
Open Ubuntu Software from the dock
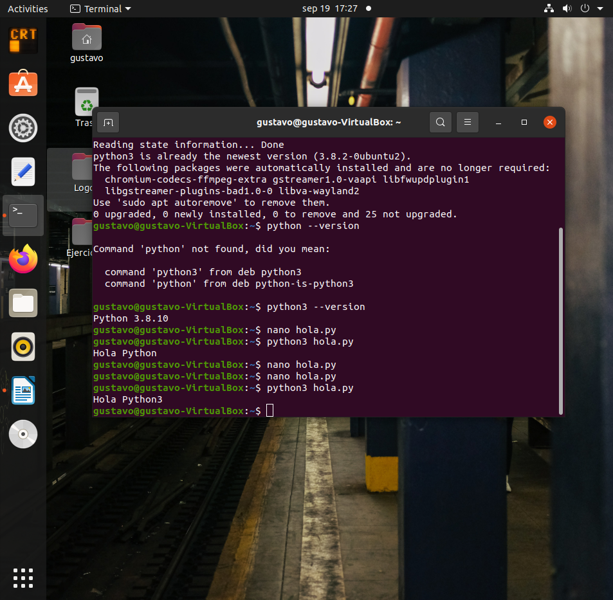pos(23,84)
